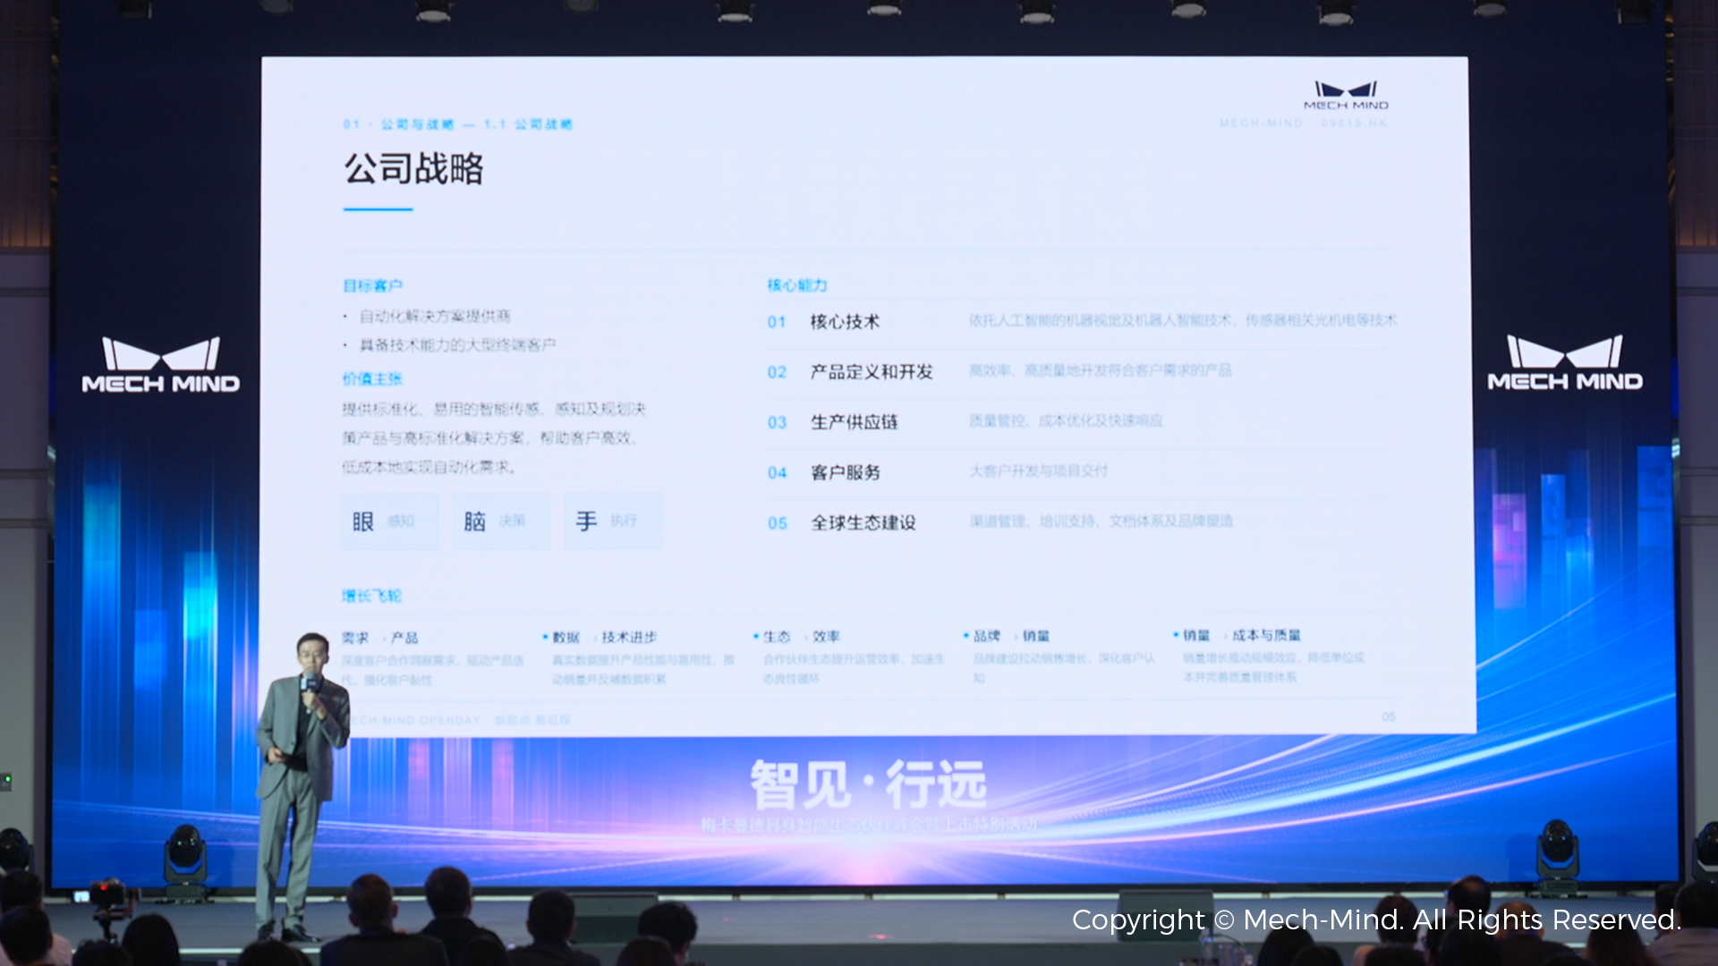
Task: Click the 核心能力 heading
Action: pos(796,285)
